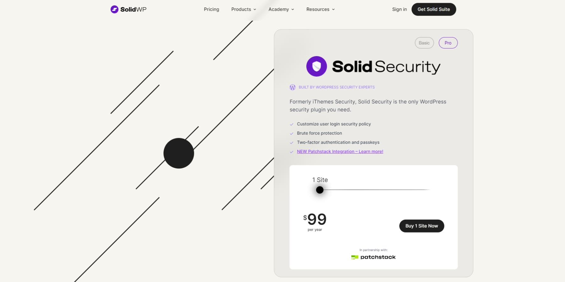
Task: Click the Patchstack logo at card bottom
Action: tap(373, 257)
